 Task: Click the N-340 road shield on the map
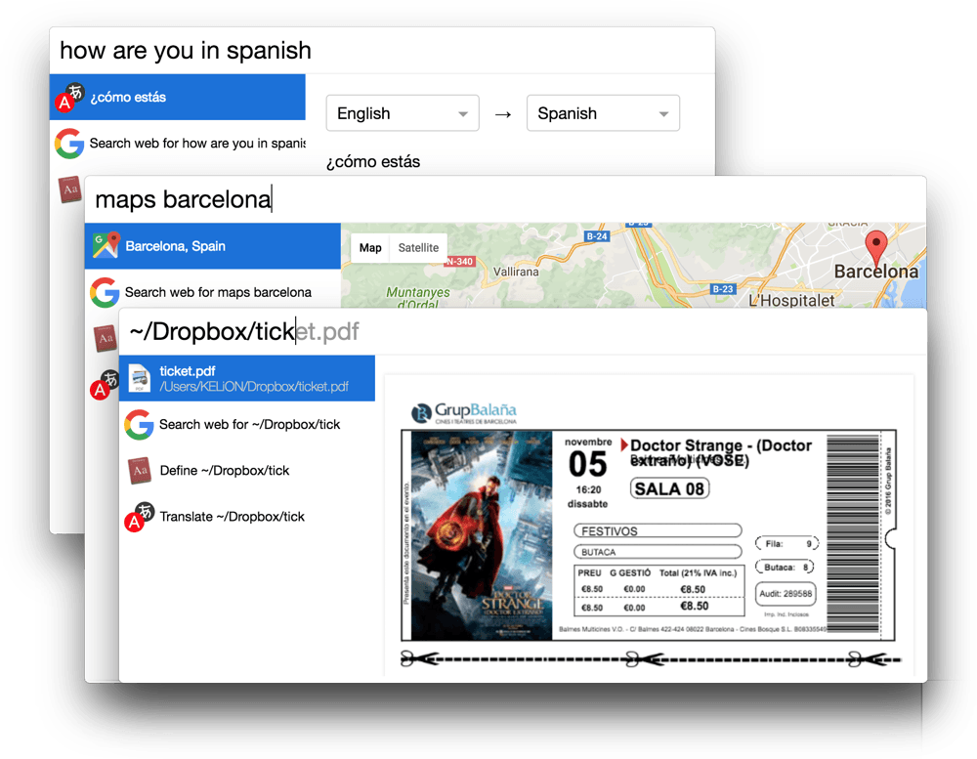[x=460, y=261]
